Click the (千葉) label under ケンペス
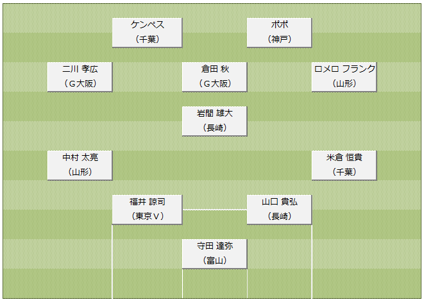Viewport: 424px width, 302px height. coord(148,40)
